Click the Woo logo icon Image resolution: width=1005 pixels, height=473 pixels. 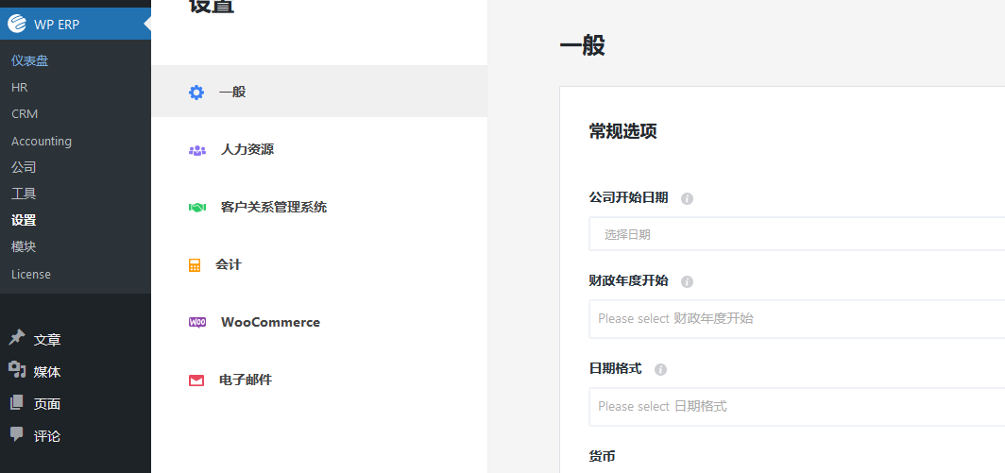click(x=197, y=322)
